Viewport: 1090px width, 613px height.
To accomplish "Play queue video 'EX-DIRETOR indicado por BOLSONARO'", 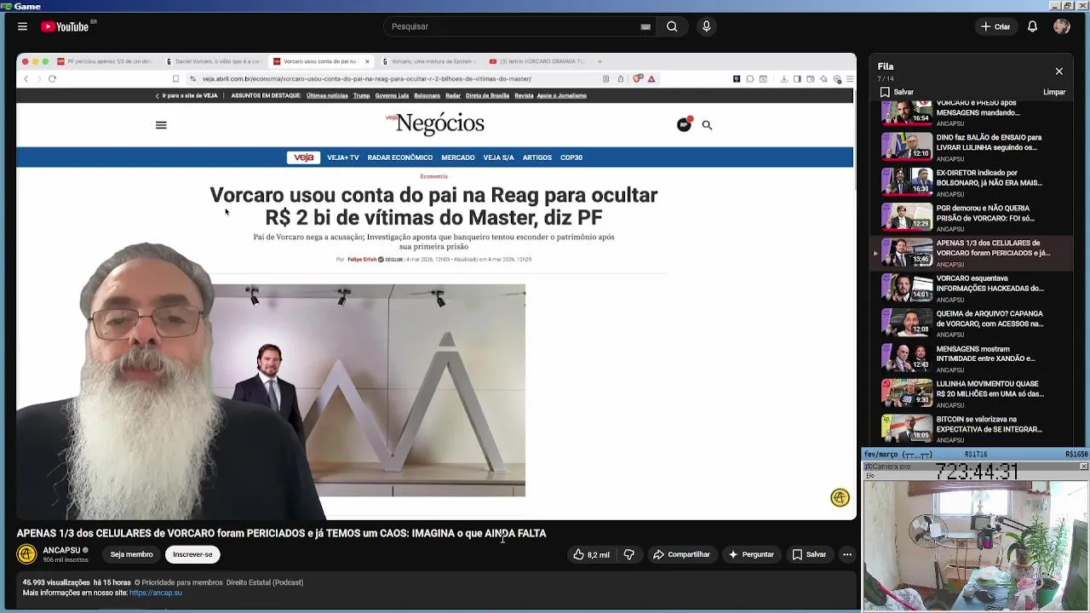I will [970, 182].
